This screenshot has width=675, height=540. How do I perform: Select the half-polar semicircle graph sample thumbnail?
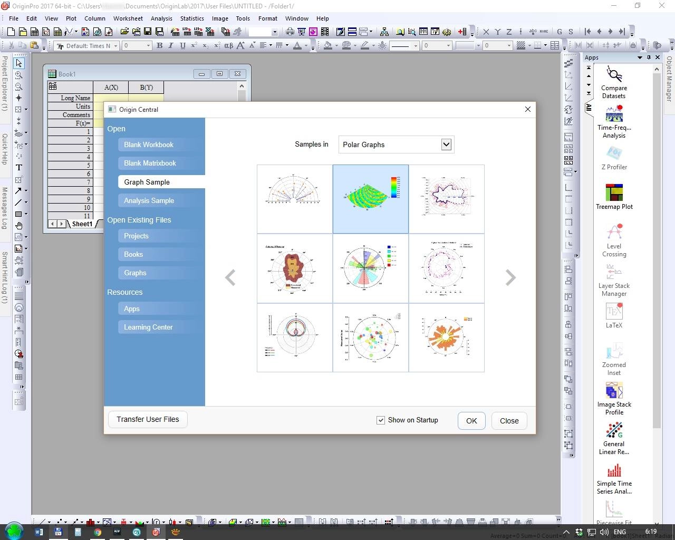pos(295,199)
